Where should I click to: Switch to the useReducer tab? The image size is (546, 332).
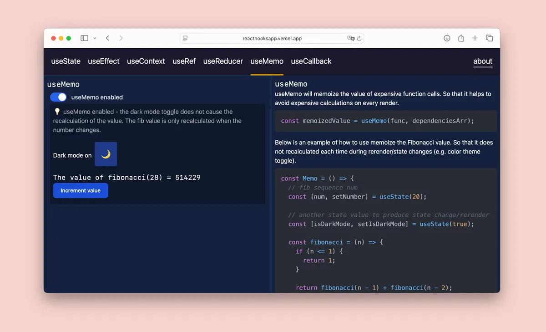(223, 61)
